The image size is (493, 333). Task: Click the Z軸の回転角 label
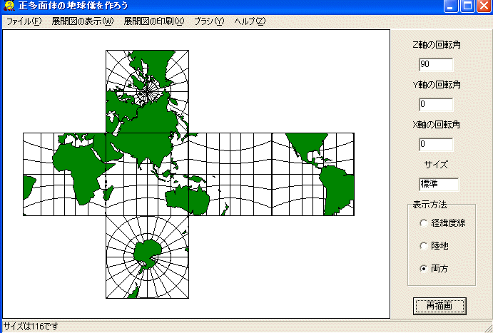437,45
